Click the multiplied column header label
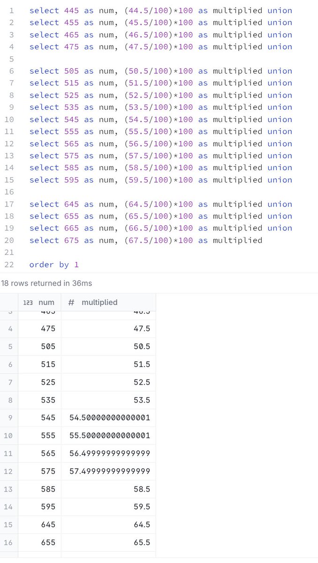Screen dimensions: 318x563 pos(99,303)
